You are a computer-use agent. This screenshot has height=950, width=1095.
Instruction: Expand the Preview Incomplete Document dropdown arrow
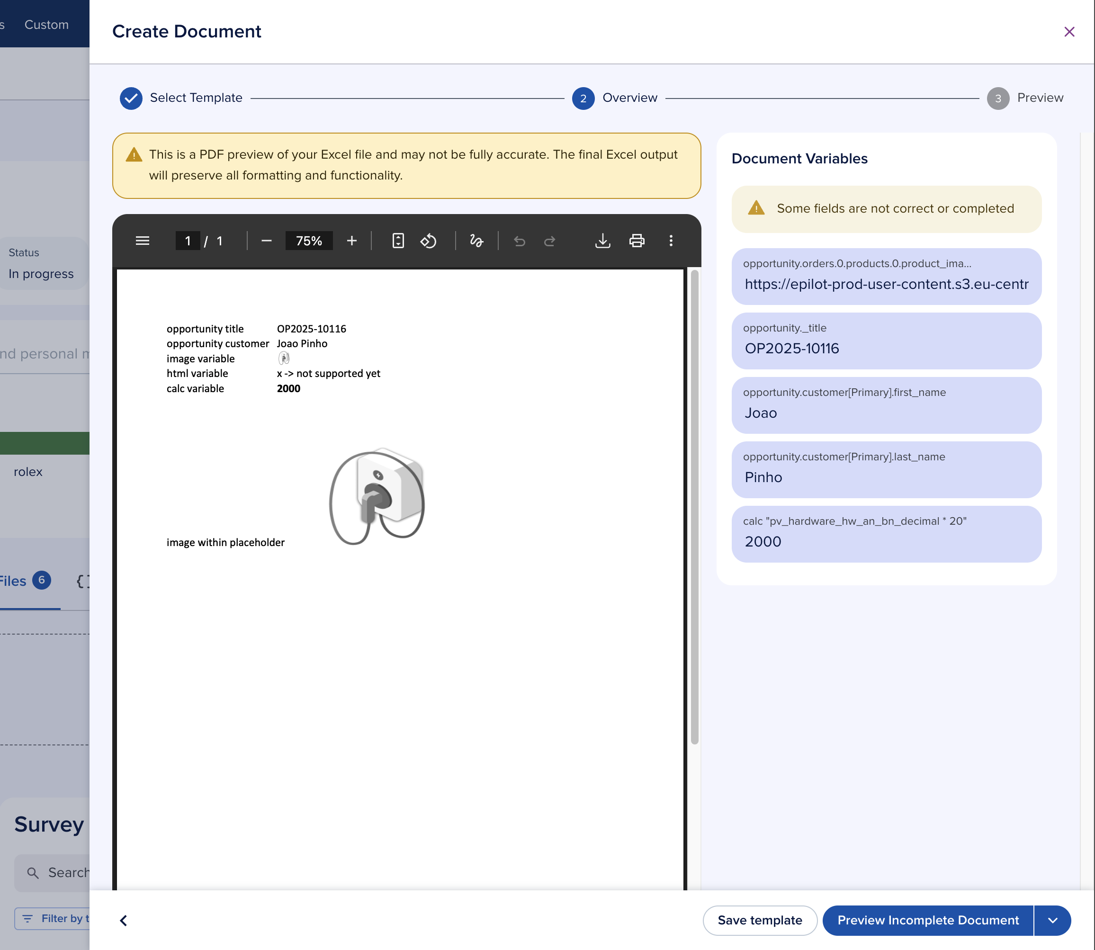point(1052,920)
